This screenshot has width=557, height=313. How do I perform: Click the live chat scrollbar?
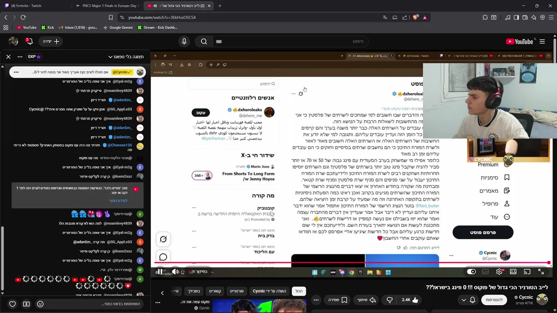point(2,260)
